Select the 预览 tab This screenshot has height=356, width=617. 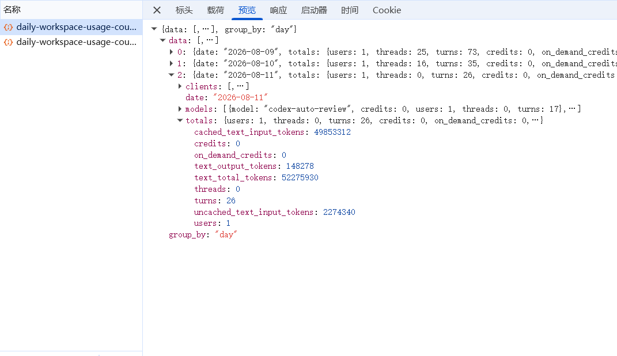tap(247, 10)
